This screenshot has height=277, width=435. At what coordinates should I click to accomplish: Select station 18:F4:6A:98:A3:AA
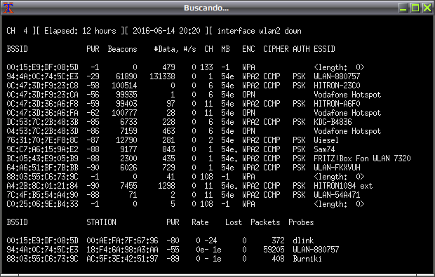[122, 250]
